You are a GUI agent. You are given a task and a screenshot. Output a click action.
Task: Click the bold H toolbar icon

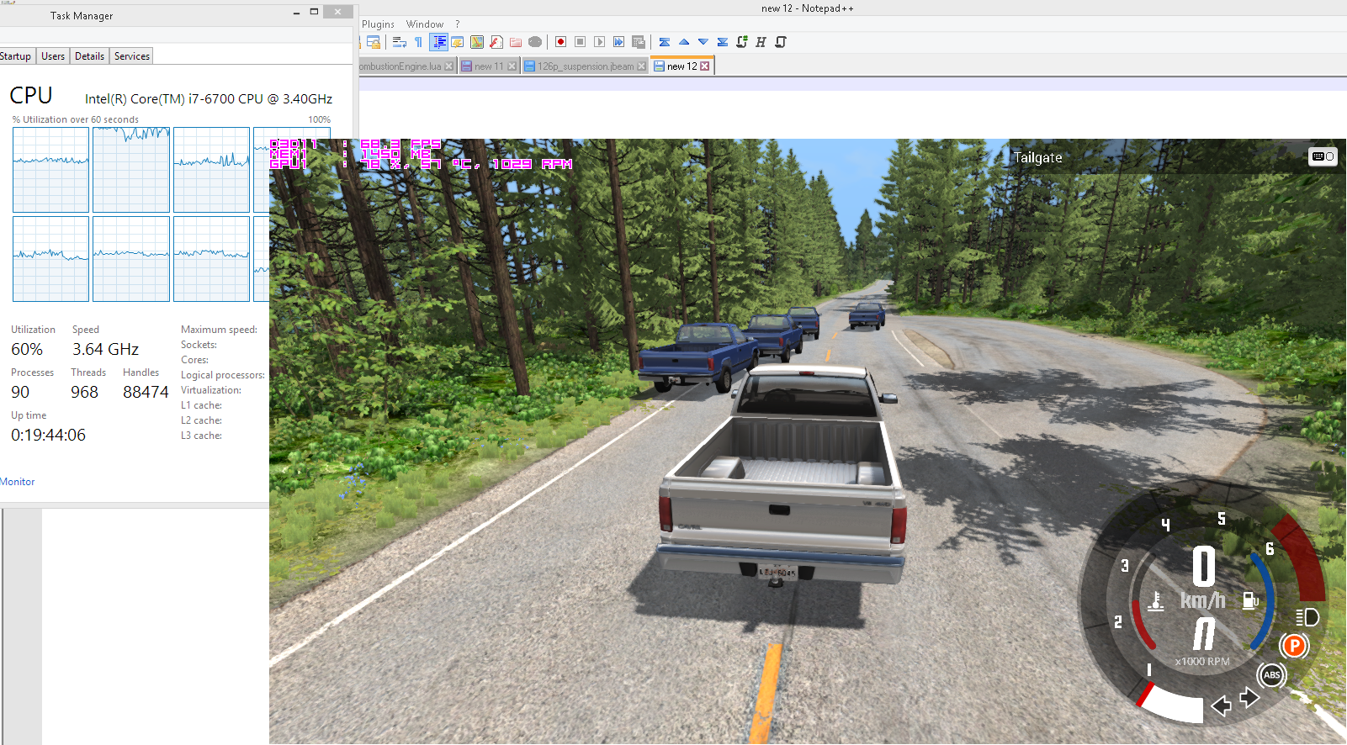coord(761,42)
